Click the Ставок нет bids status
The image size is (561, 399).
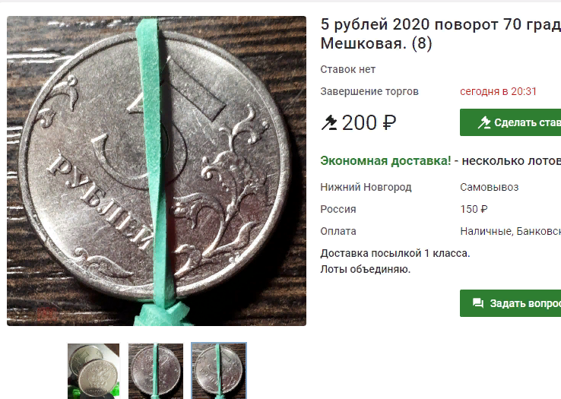(x=347, y=69)
